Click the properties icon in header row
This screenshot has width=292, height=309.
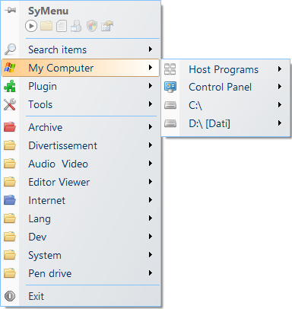click(107, 26)
